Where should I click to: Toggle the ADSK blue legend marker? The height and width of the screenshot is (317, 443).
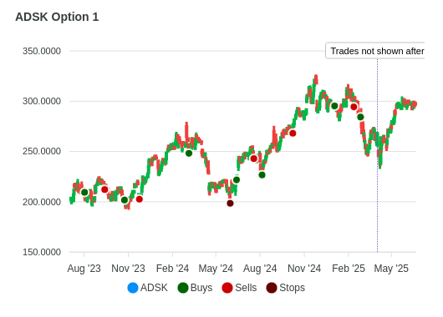(133, 288)
